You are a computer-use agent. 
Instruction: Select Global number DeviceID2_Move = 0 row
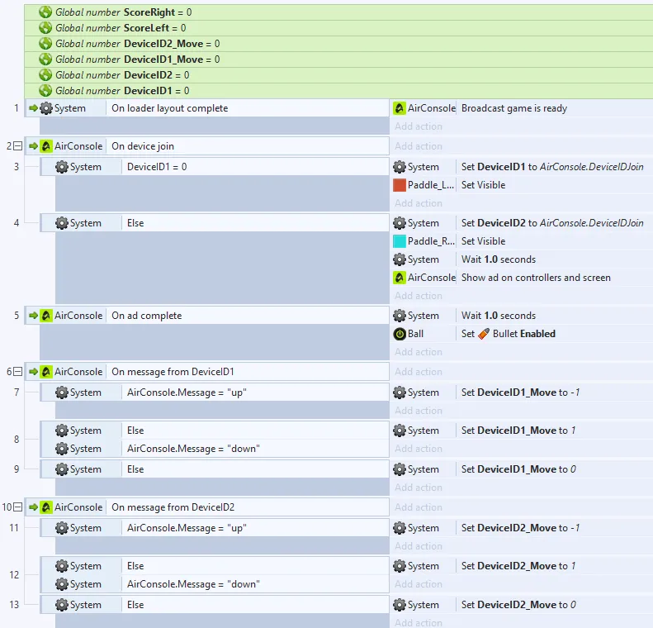(338, 43)
